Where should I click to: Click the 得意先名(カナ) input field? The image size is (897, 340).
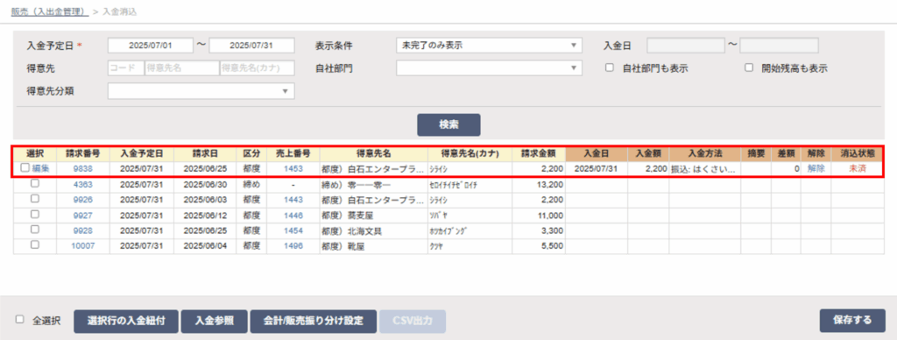[x=258, y=68]
